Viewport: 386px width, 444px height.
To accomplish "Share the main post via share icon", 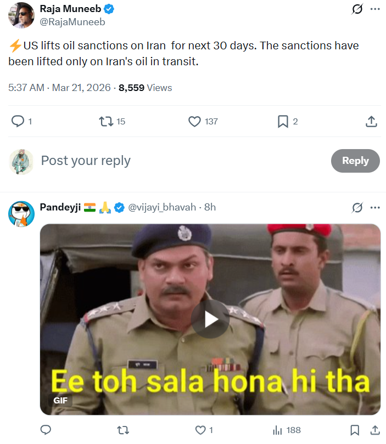I will click(371, 121).
